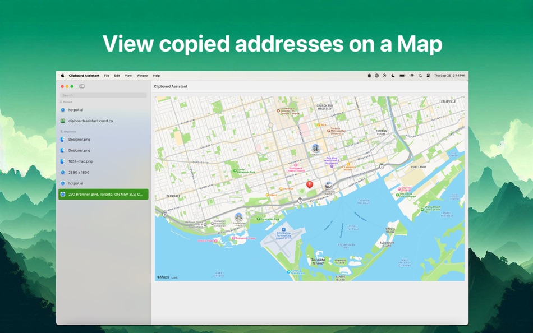Click the Budweiser Stage marker
Image resolution: width=533 pixels, height=333 pixels.
233,238
